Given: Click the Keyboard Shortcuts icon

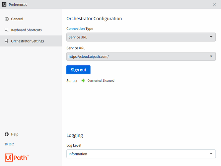Looking at the screenshot, I should tap(7, 30).
